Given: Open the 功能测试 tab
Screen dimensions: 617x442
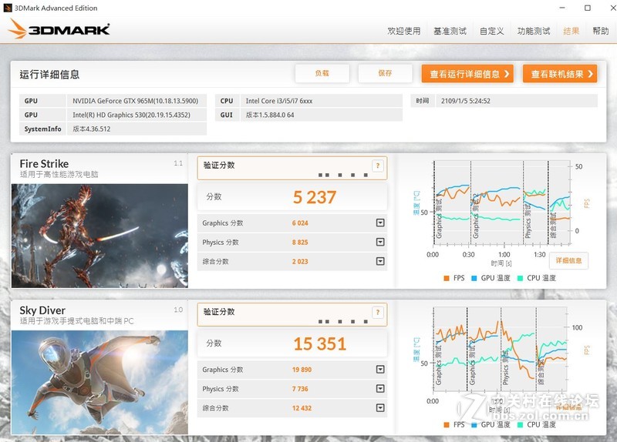Looking at the screenshot, I should [x=534, y=31].
